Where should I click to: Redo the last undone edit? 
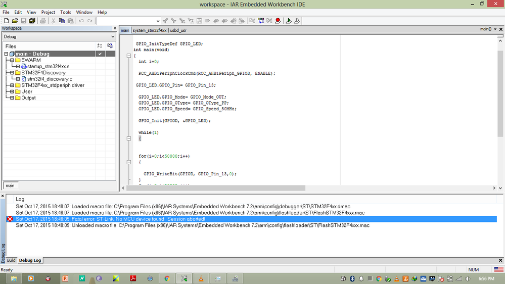point(90,21)
